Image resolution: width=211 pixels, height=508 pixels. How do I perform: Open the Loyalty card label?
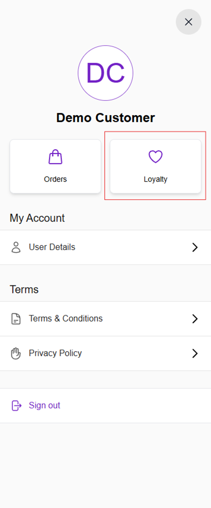point(155,179)
